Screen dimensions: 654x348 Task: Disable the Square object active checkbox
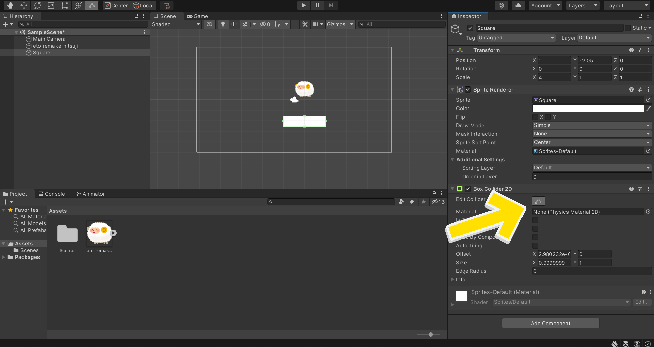pyautogui.click(x=470, y=28)
